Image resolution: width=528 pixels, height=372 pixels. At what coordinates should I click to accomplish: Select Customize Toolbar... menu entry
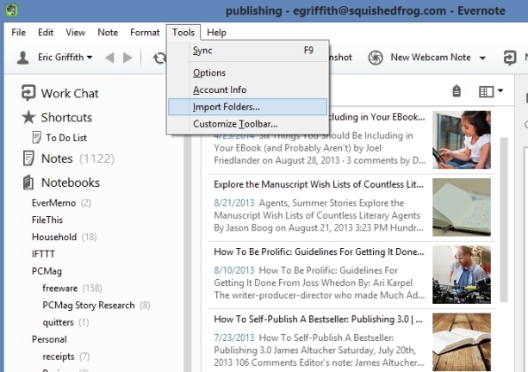point(247,124)
